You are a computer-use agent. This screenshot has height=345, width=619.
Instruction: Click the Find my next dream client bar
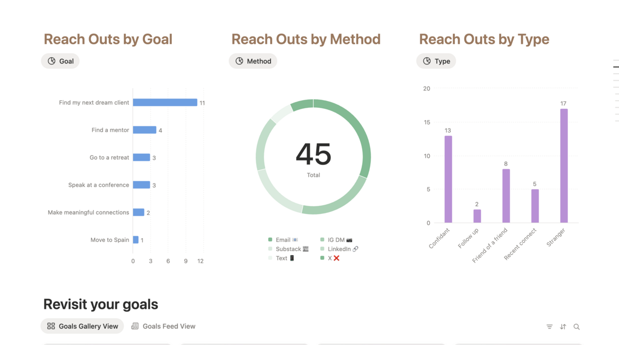click(x=165, y=103)
